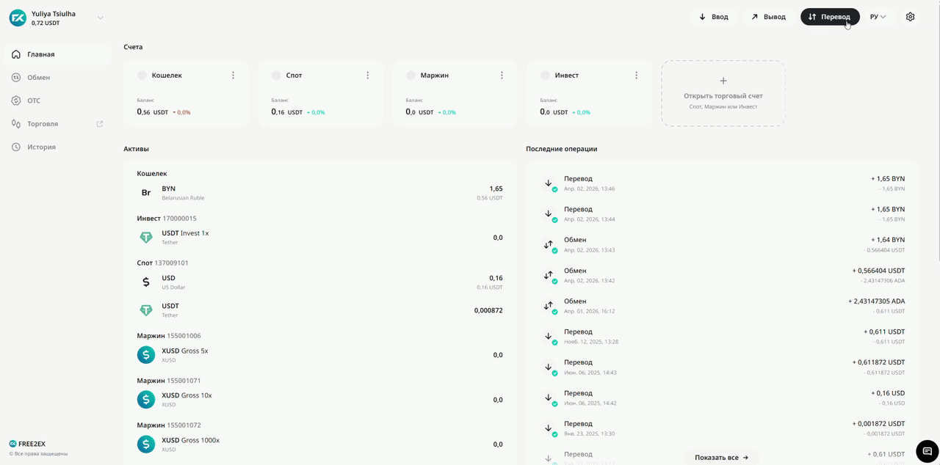Viewport: 940px width, 465px height.
Task: Open the settings gear icon
Action: [x=910, y=17]
